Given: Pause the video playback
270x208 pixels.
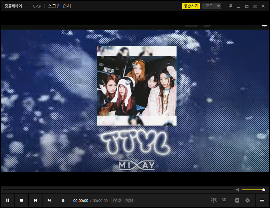Looking at the screenshot, I should (x=8, y=200).
